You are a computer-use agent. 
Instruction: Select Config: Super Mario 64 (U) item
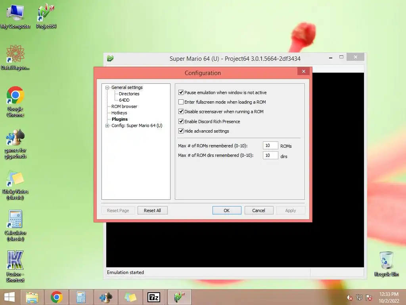tap(137, 125)
